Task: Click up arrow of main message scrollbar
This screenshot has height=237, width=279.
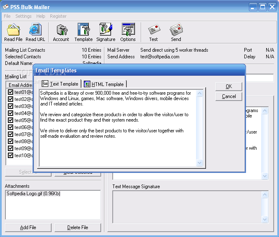Action: tap(265, 111)
